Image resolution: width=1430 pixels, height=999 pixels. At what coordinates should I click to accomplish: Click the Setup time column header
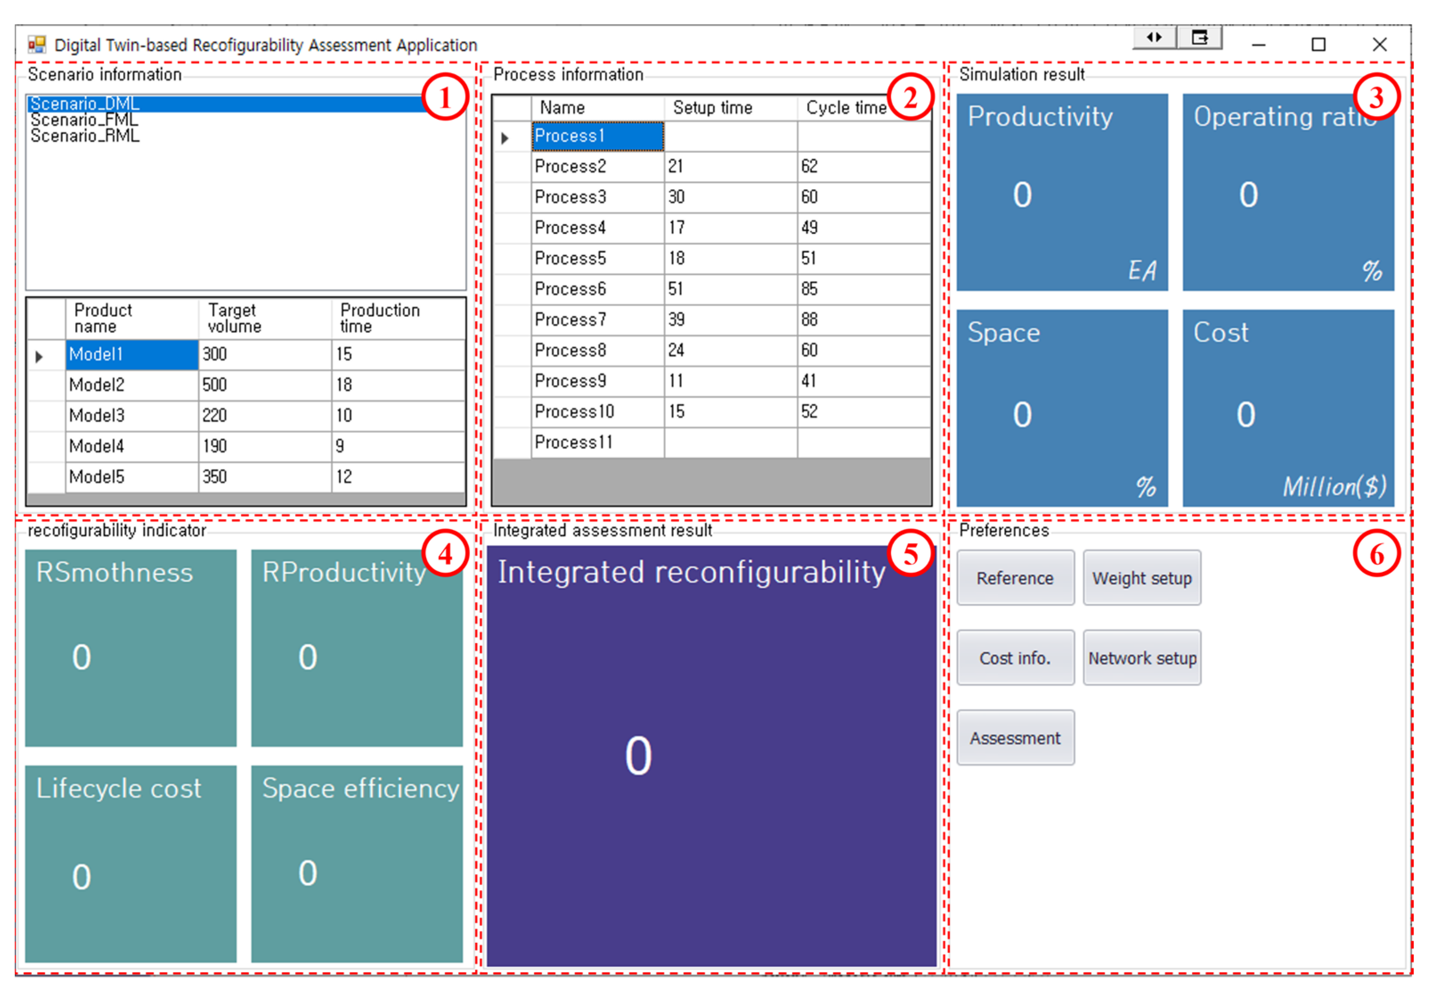pyautogui.click(x=712, y=108)
